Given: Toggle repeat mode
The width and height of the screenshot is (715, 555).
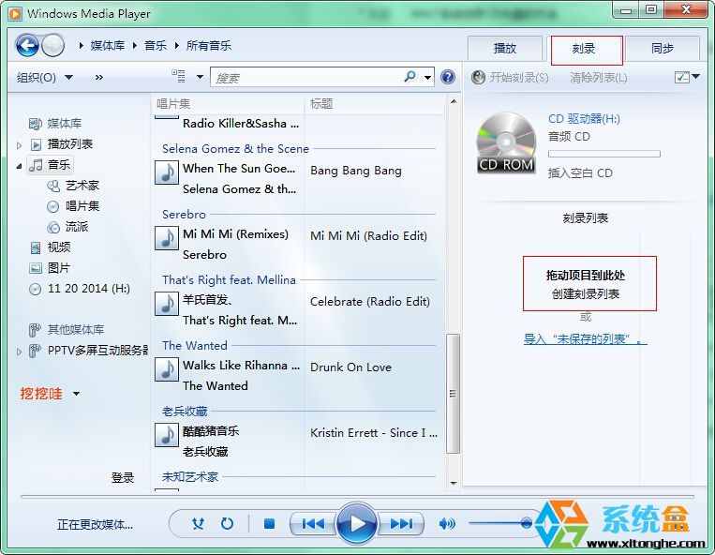Looking at the screenshot, I should tap(227, 524).
